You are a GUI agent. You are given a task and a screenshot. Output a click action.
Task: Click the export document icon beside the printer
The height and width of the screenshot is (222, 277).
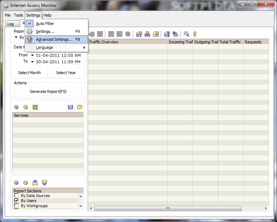click(156, 34)
